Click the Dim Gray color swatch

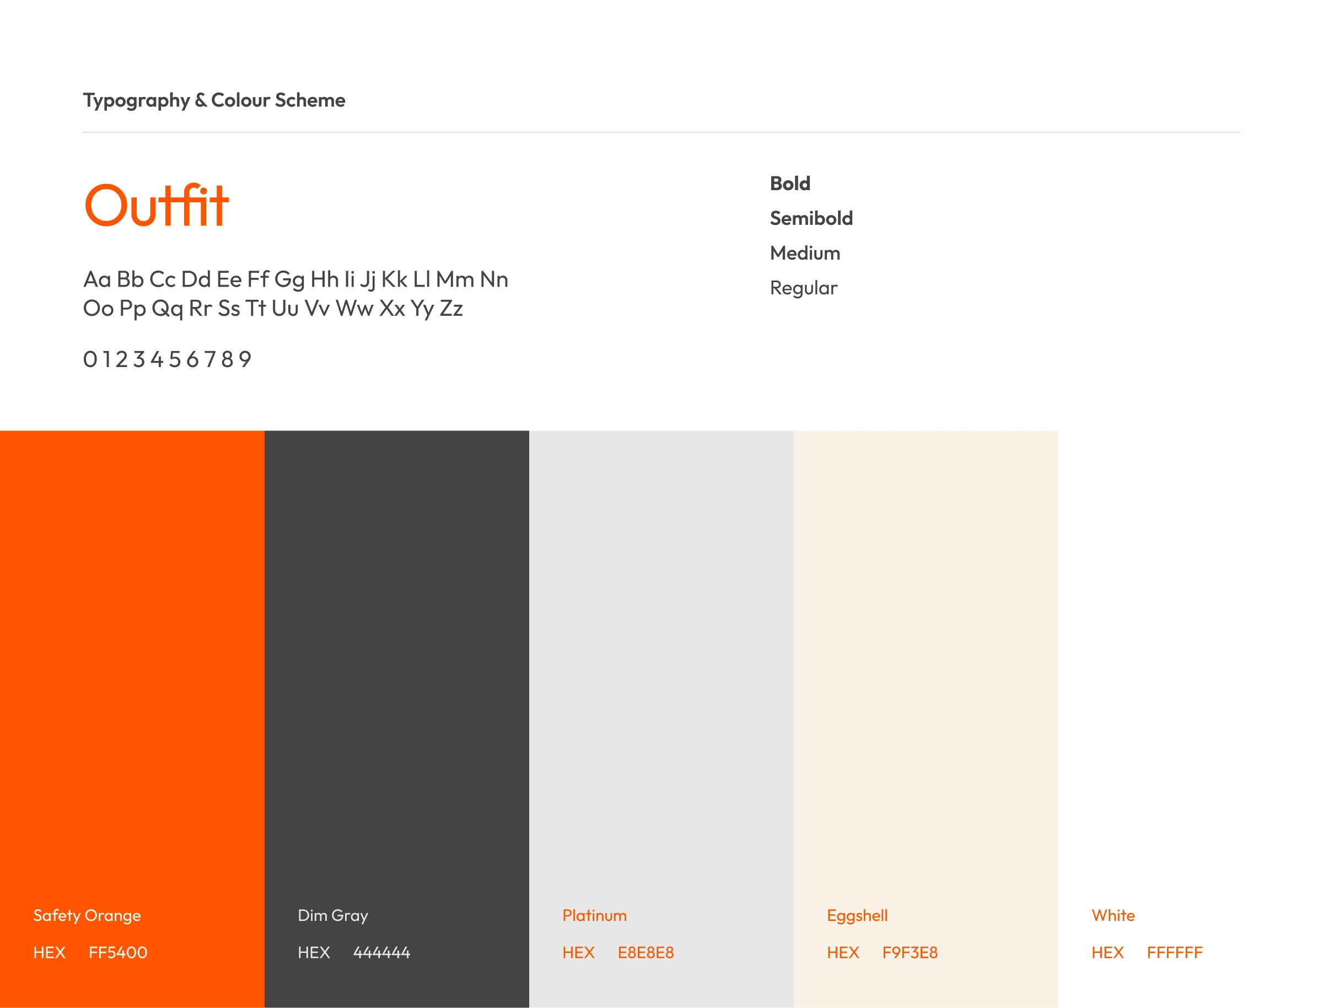coord(396,660)
